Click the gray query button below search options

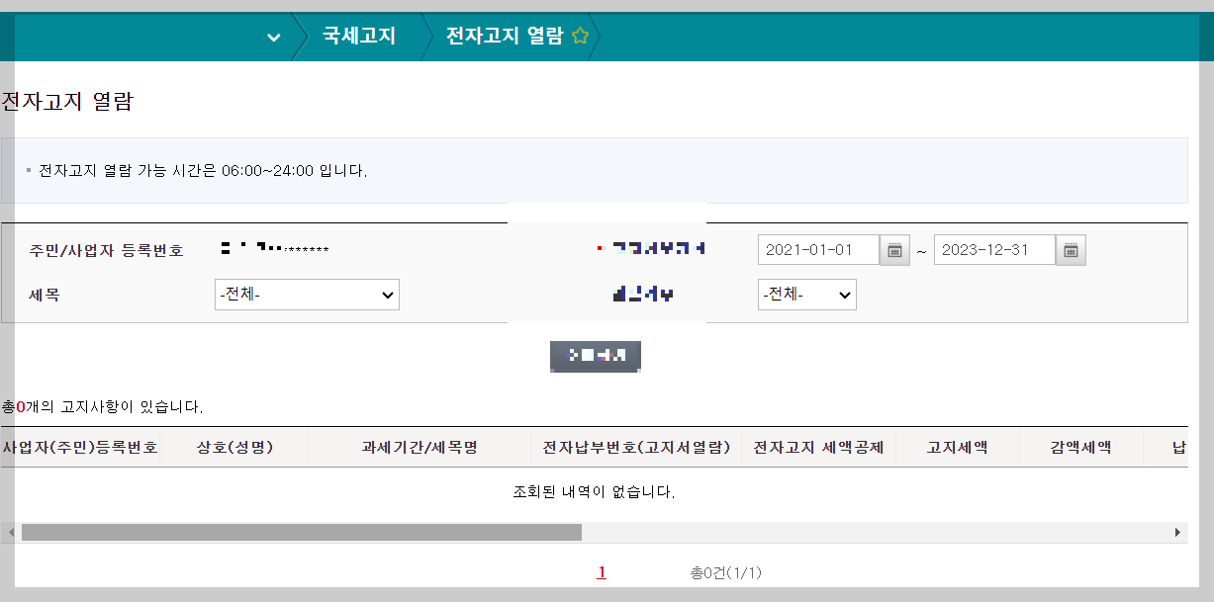point(595,356)
